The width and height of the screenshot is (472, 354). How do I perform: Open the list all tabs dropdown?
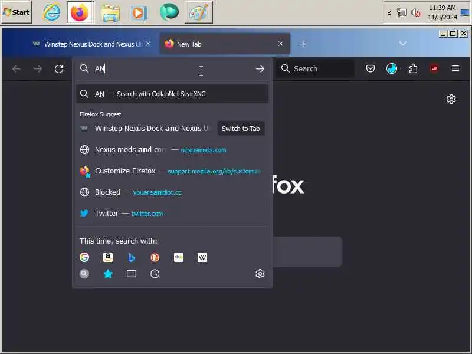point(403,44)
